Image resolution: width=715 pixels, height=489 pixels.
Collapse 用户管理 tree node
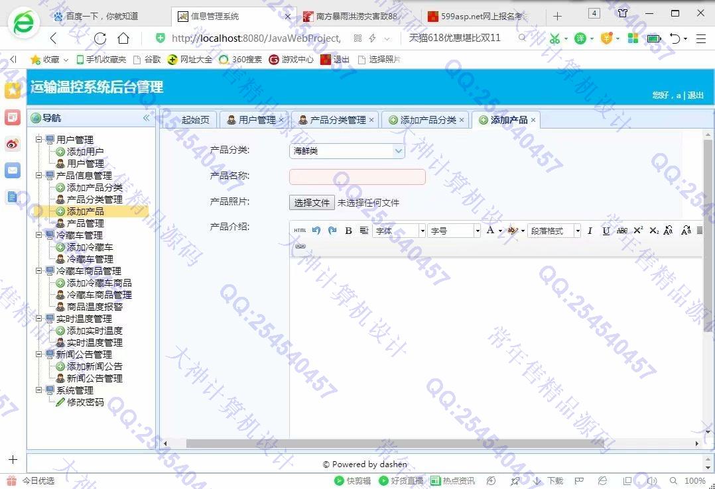tap(39, 139)
